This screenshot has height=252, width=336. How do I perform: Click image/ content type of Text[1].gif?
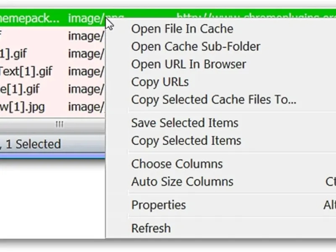click(86, 71)
